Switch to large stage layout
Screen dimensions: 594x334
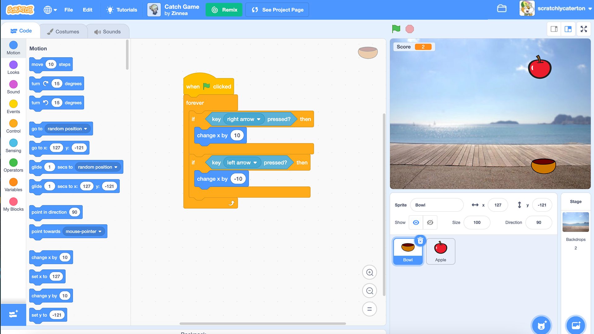tap(568, 29)
